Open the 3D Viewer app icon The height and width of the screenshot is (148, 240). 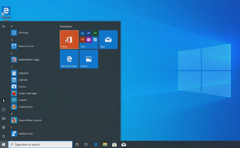[x=14, y=33]
